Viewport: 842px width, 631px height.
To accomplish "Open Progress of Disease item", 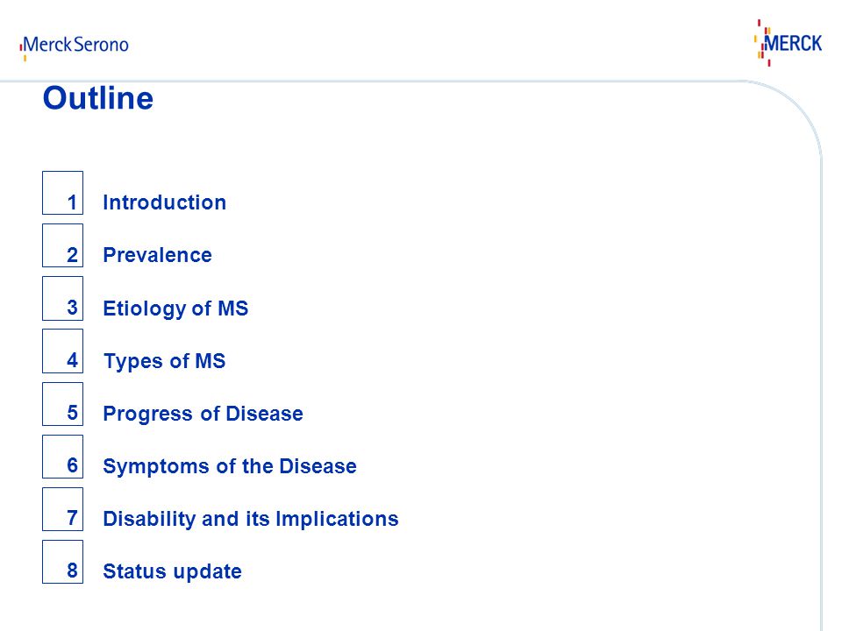I will point(203,414).
